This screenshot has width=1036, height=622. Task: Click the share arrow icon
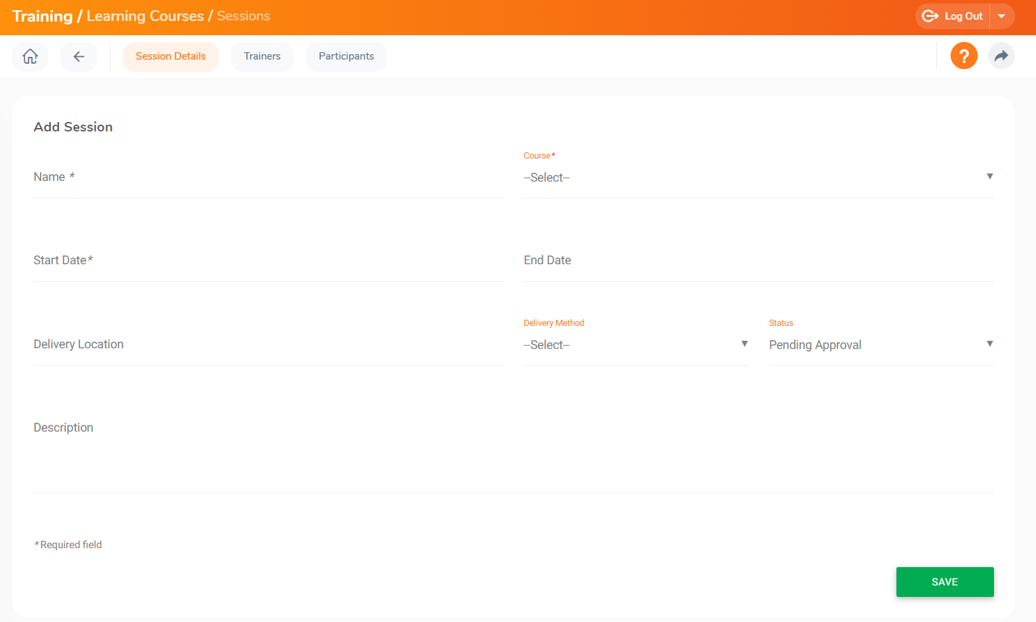1001,56
